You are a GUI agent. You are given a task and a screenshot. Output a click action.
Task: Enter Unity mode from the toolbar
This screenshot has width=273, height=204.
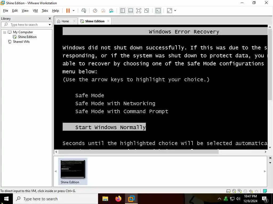tap(147, 11)
